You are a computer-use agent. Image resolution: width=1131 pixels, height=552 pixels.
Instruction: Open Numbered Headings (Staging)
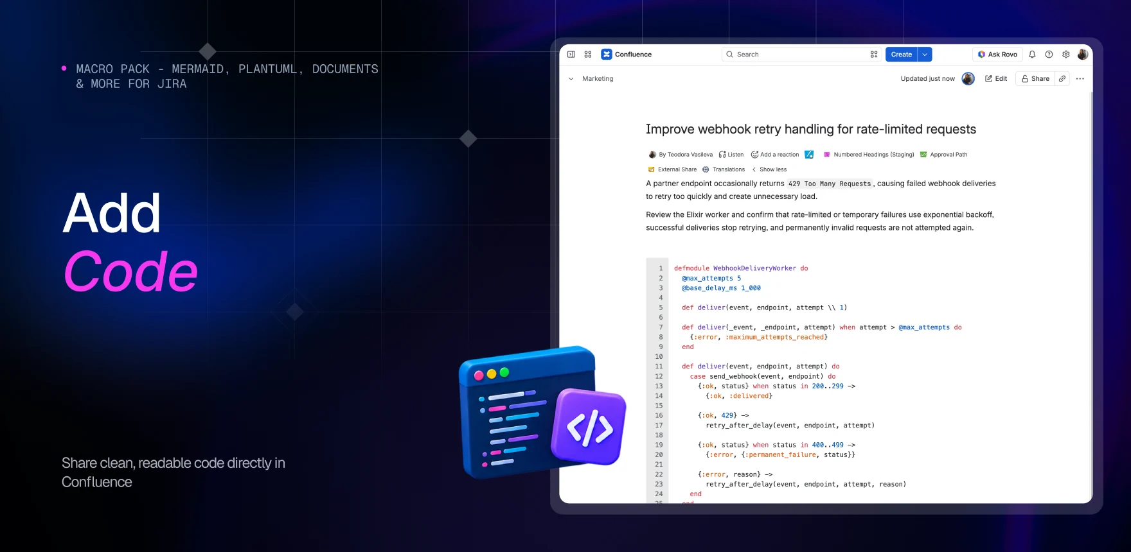point(869,155)
